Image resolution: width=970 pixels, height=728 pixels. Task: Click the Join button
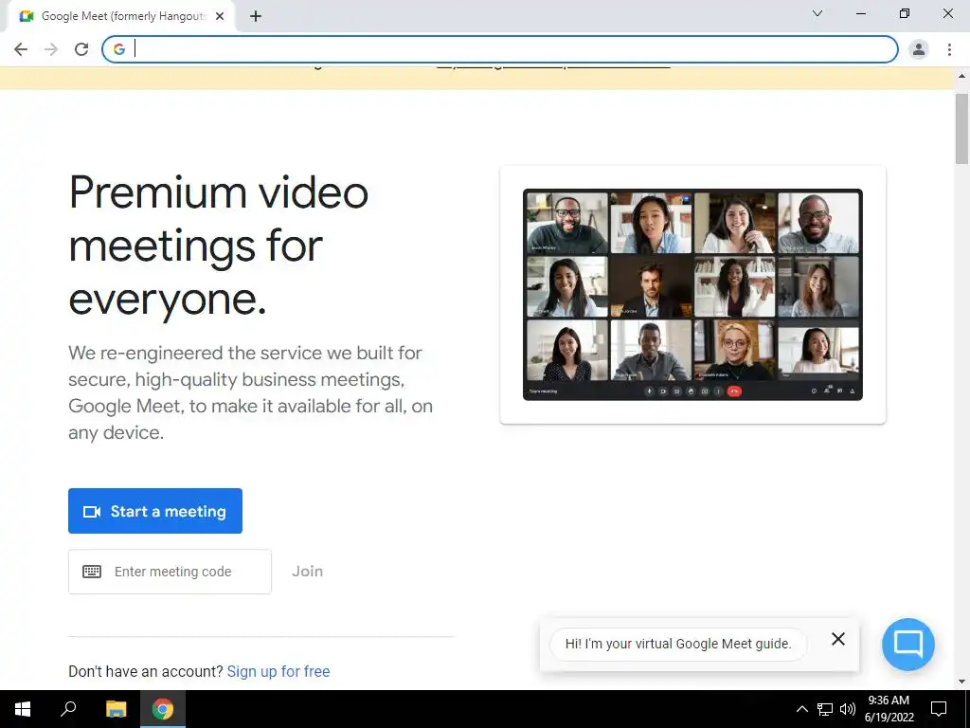pyautogui.click(x=308, y=572)
